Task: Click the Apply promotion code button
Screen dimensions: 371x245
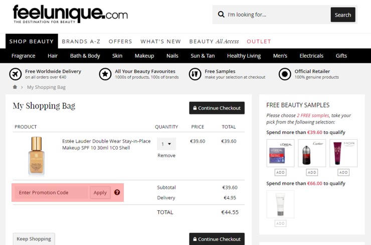Action: click(100, 192)
